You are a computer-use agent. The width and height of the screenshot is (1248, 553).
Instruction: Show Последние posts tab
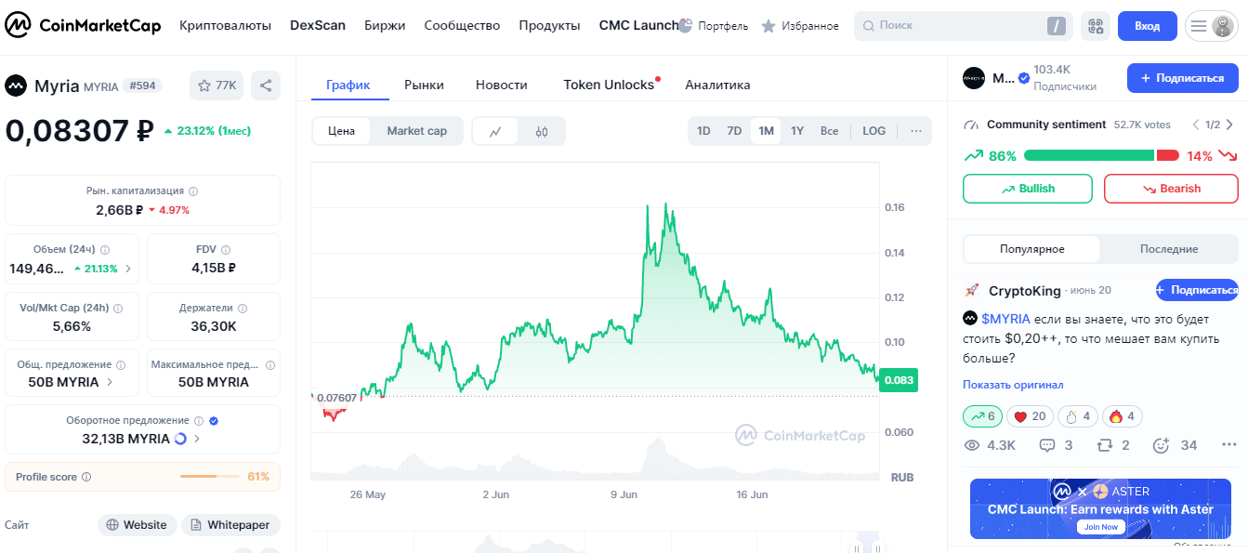1169,249
